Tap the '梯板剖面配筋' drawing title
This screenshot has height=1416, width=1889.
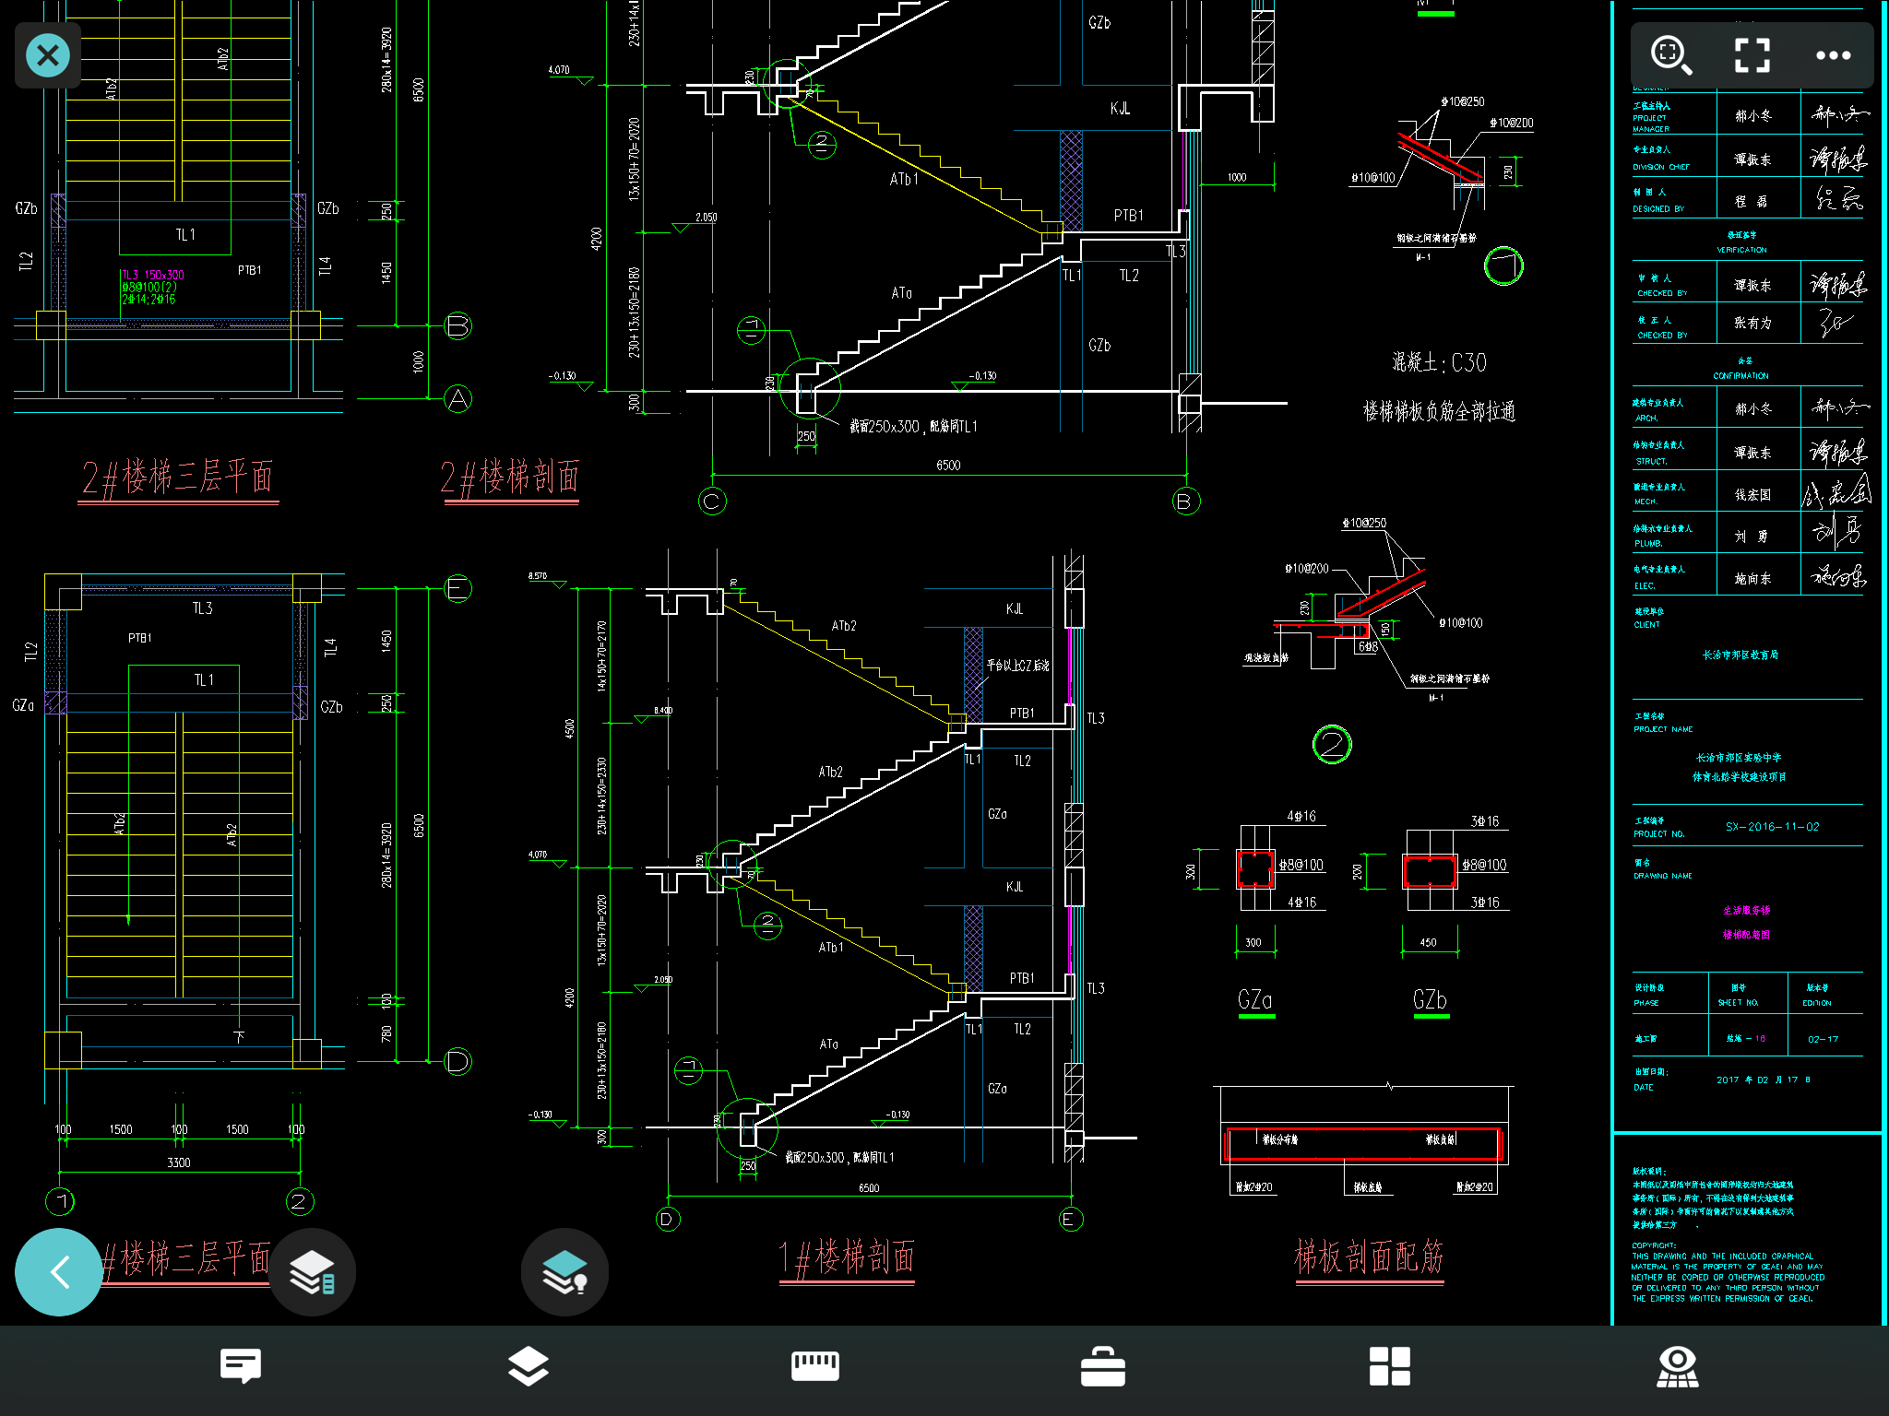[x=1369, y=1257]
